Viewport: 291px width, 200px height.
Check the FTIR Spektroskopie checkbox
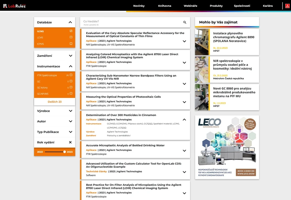[71, 75]
